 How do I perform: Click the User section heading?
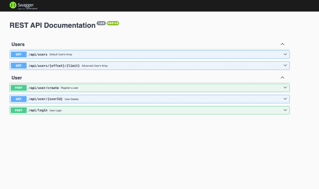(17, 78)
